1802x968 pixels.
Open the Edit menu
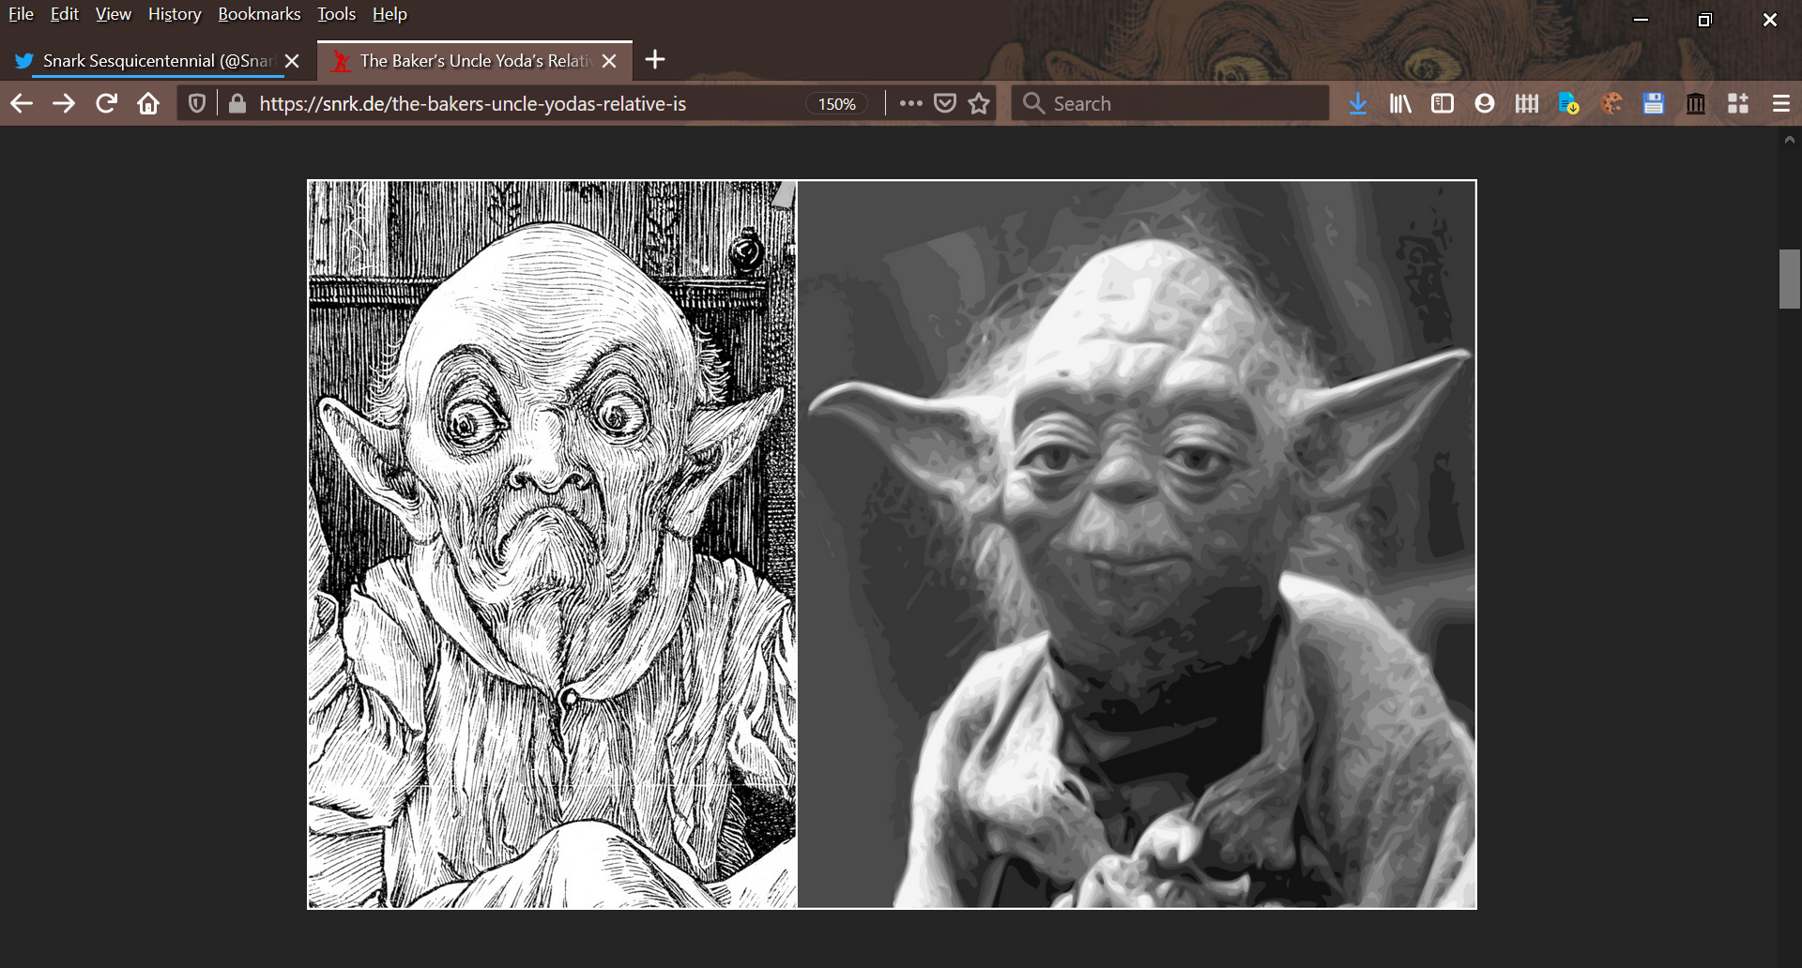(x=65, y=14)
